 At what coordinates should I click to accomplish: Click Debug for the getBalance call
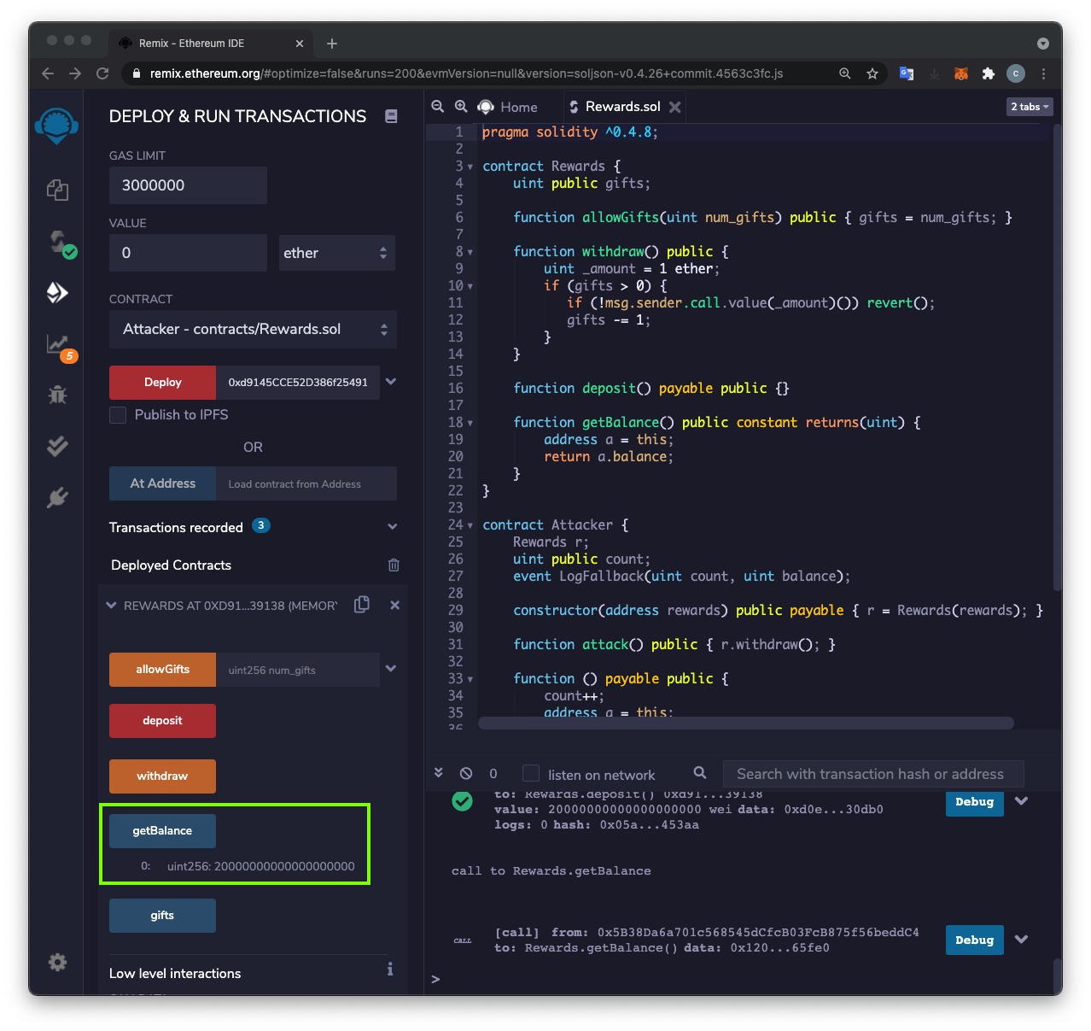click(x=974, y=940)
